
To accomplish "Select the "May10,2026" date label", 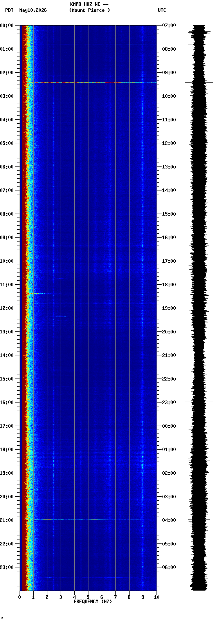I will tap(33, 10).
